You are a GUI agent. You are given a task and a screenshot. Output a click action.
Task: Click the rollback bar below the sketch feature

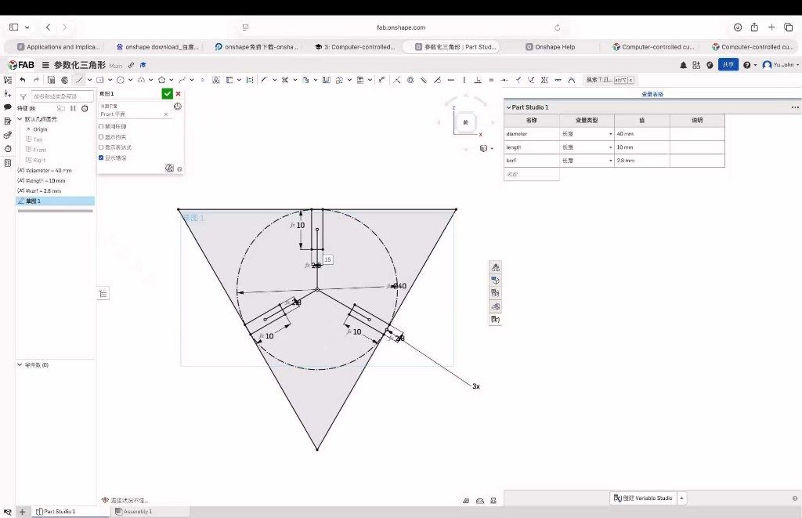coord(56,211)
